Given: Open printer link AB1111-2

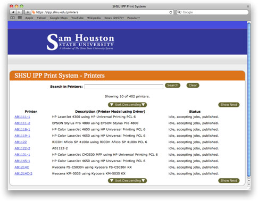Looking at the screenshot, I should [22, 123].
